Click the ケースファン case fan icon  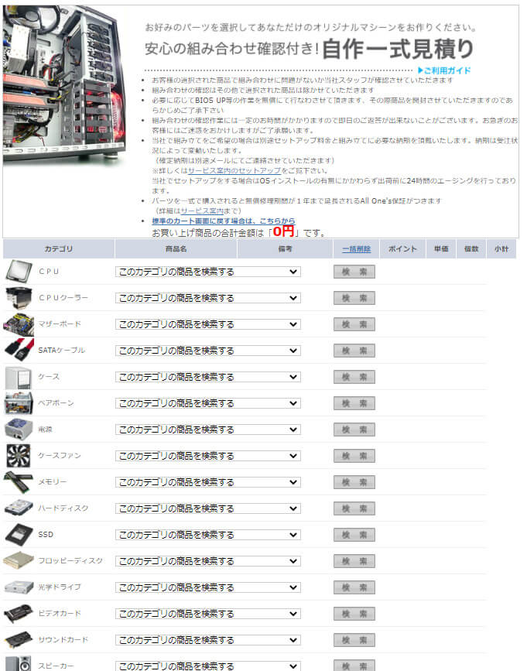19,456
